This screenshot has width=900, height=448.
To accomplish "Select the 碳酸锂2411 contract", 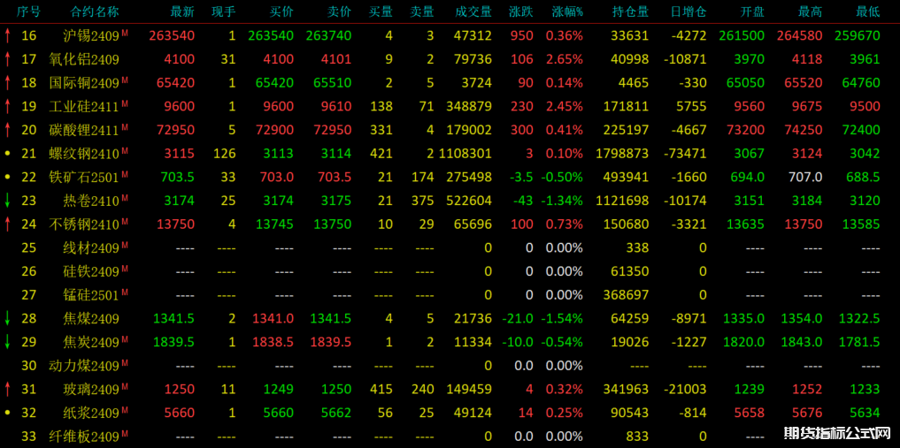I will (x=84, y=130).
